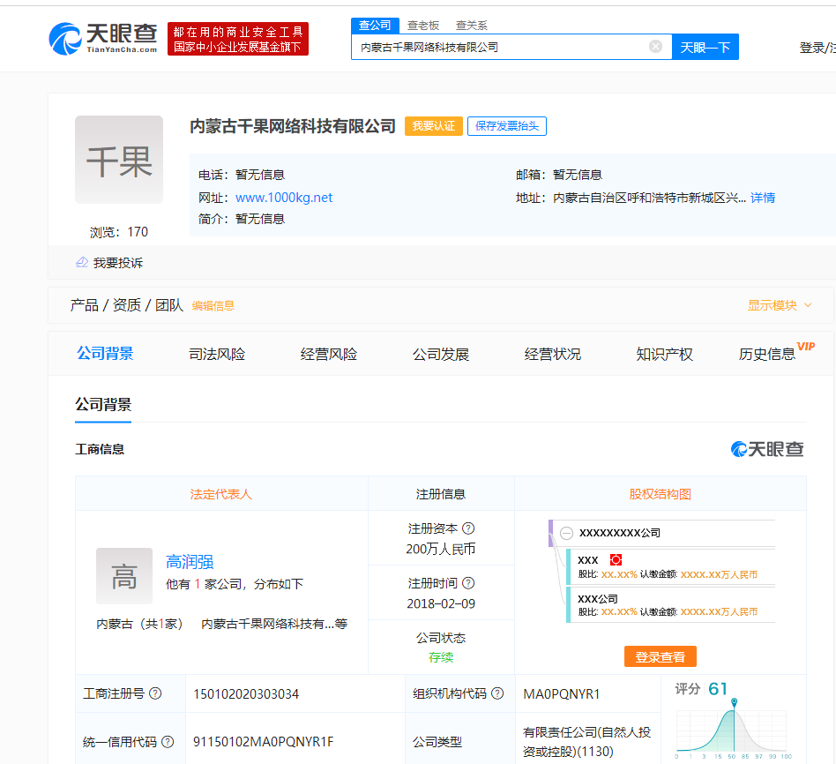Screen dimensions: 836x764
Task: Select the 查公司 search tab
Action: click(375, 25)
